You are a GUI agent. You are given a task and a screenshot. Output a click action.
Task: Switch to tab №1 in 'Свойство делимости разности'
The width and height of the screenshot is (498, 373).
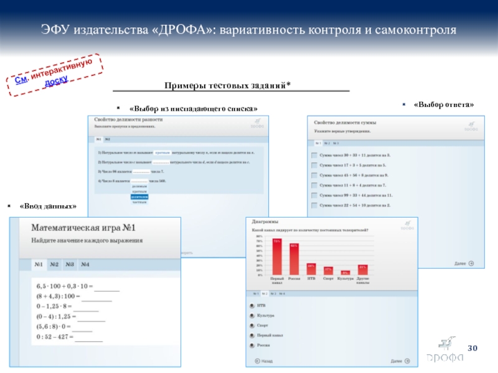coord(99,139)
